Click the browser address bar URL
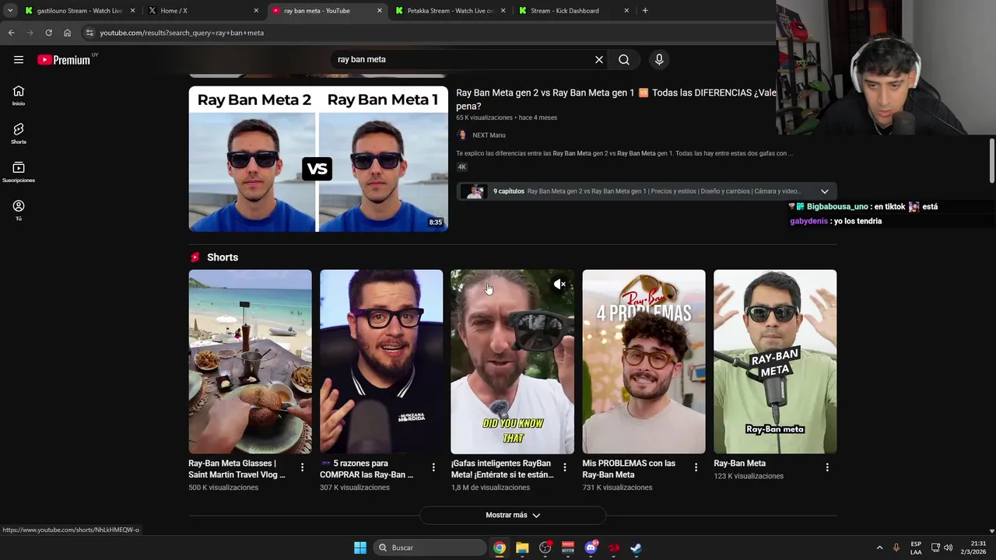The width and height of the screenshot is (996, 560). 181,33
